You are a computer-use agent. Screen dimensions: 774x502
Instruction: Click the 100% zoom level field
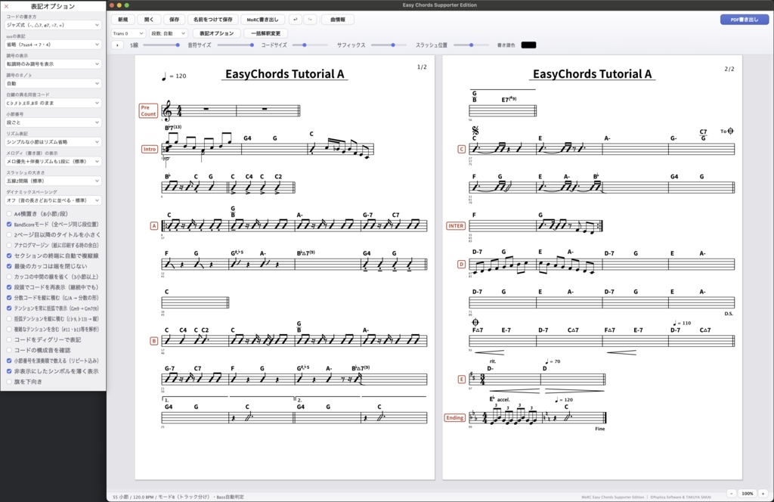(748, 493)
